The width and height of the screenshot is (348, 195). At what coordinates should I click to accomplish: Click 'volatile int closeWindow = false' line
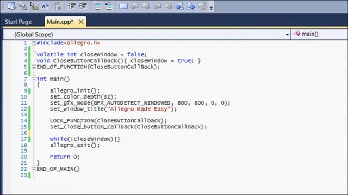click(91, 55)
